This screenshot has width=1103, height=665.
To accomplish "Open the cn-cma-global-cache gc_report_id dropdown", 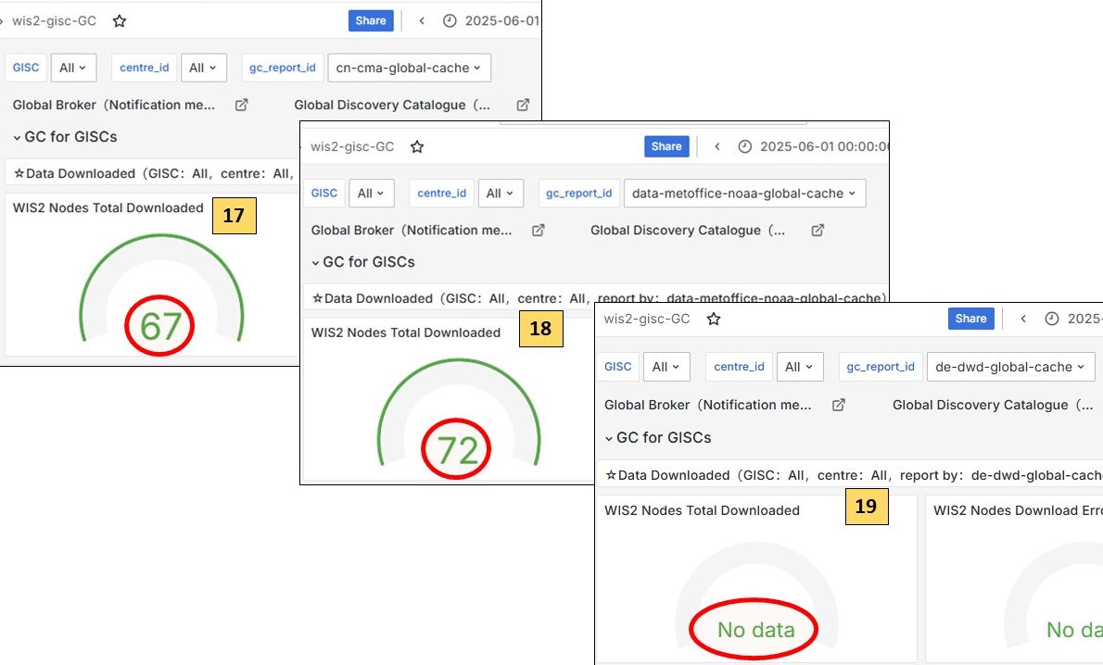I will pos(409,68).
